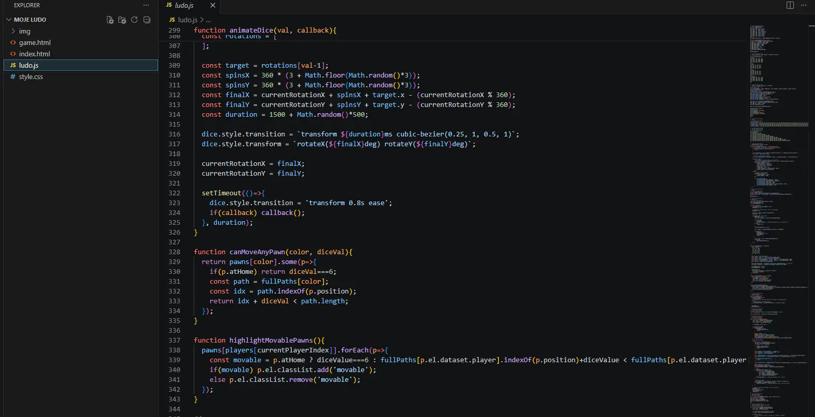This screenshot has width=815, height=417.
Task: Click the 'duration' constant on line 314
Action: (x=241, y=115)
